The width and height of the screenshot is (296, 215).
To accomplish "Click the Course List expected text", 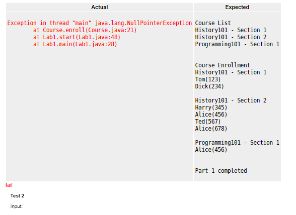I will [x=213, y=23].
